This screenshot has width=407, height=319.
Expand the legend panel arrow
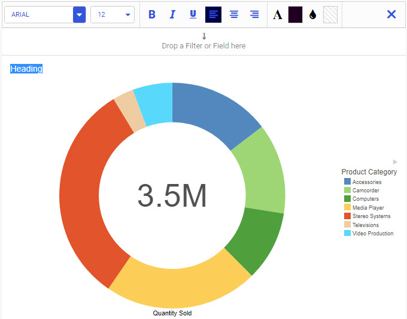coord(395,162)
